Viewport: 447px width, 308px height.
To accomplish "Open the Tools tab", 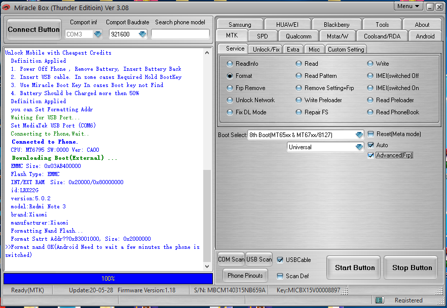I will click(382, 24).
